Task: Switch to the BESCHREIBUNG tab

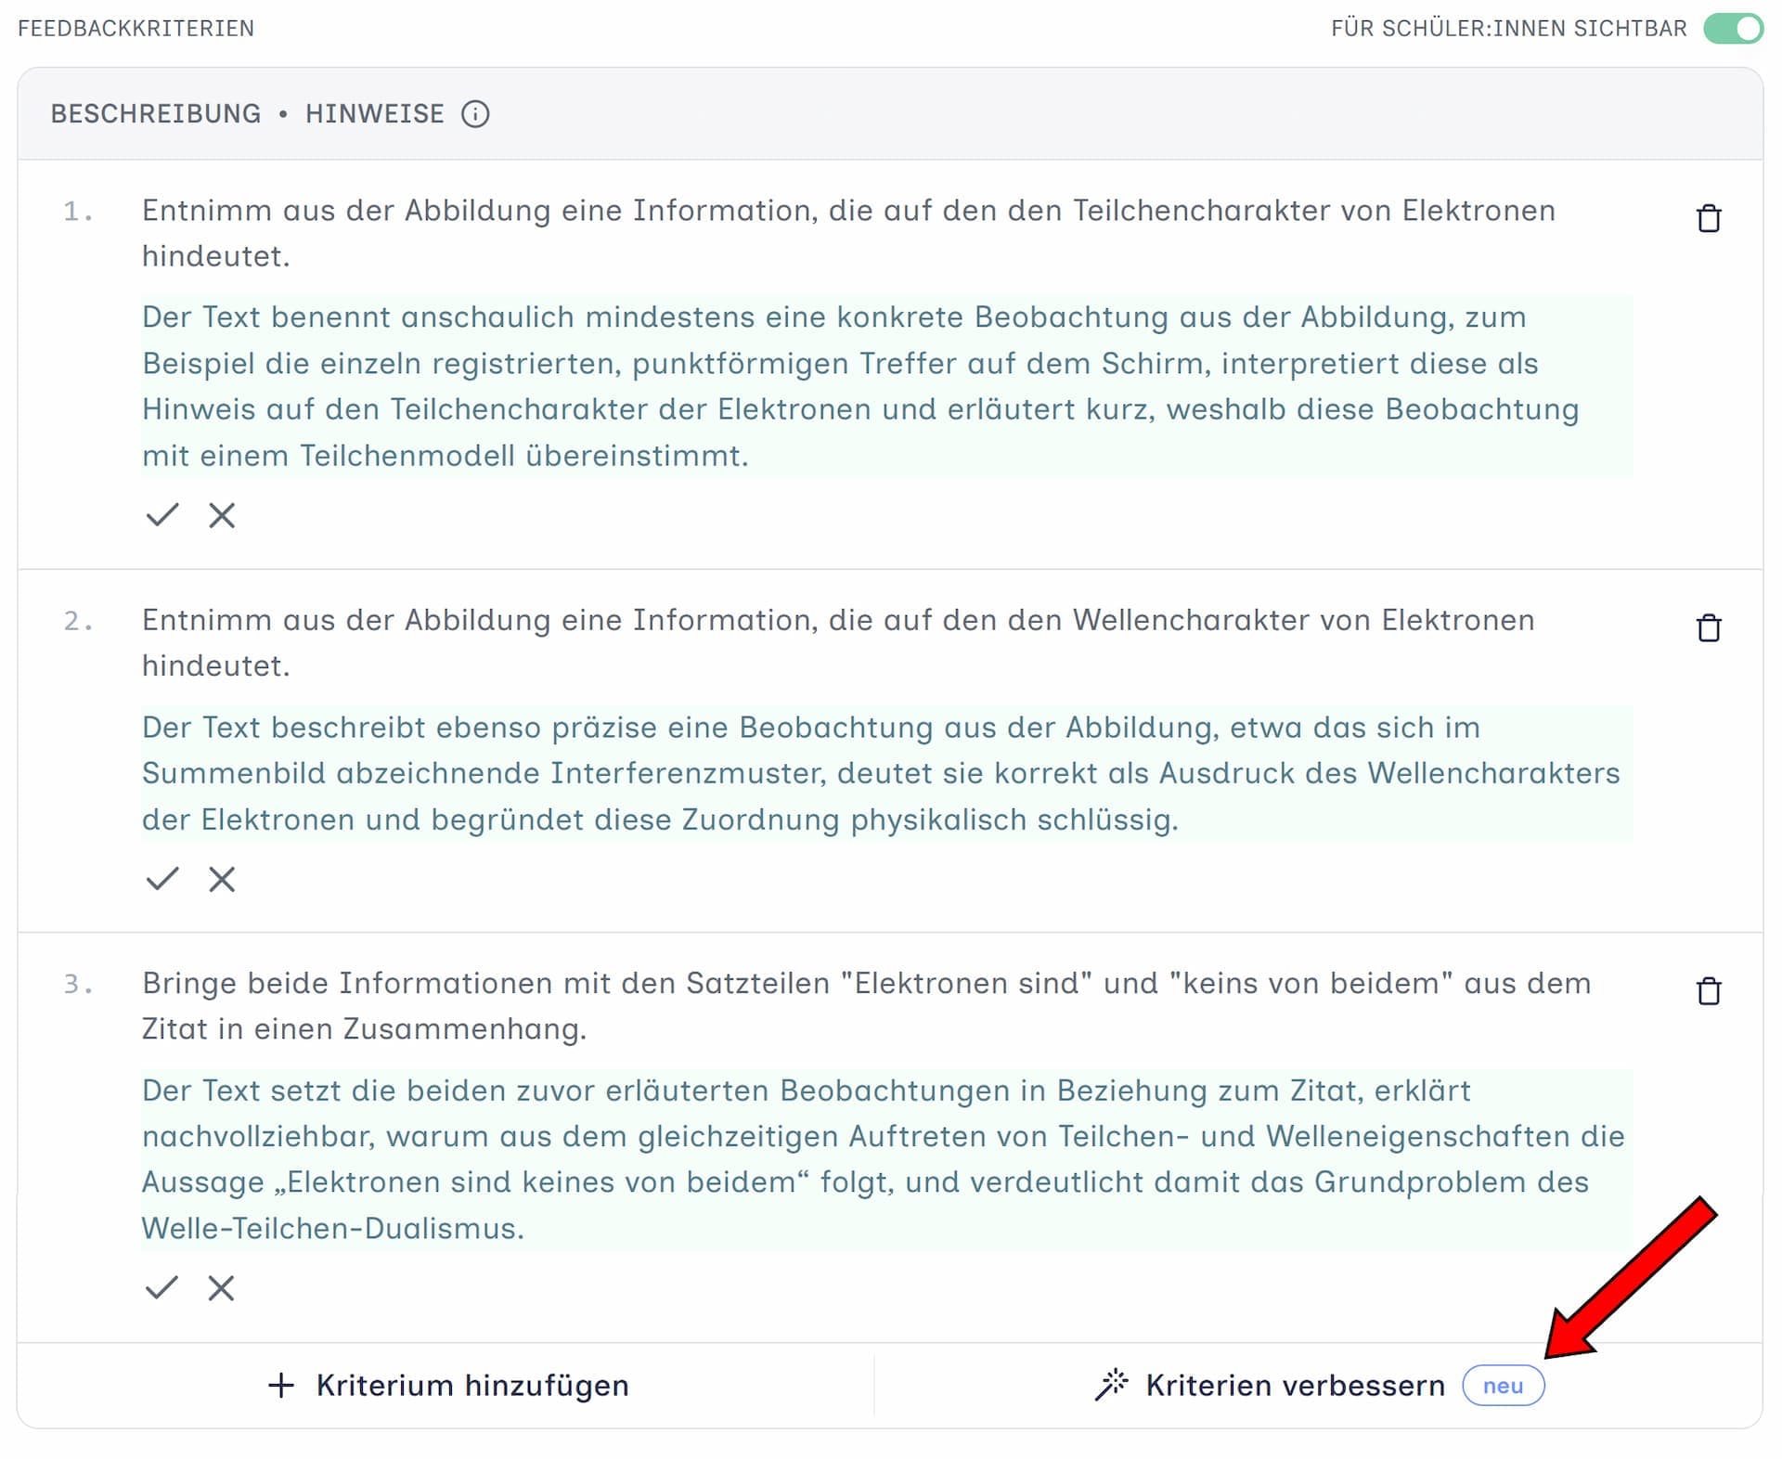Action: 155,113
